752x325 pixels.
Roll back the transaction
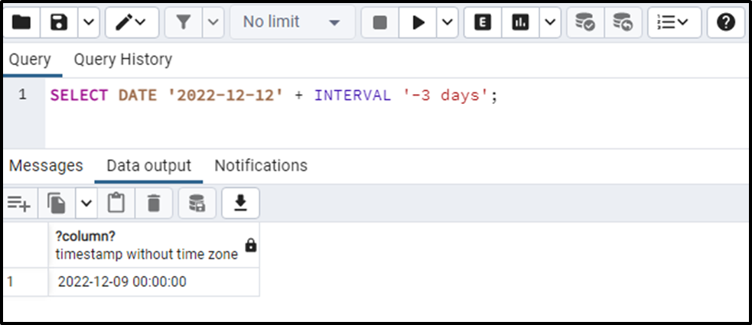click(x=623, y=22)
